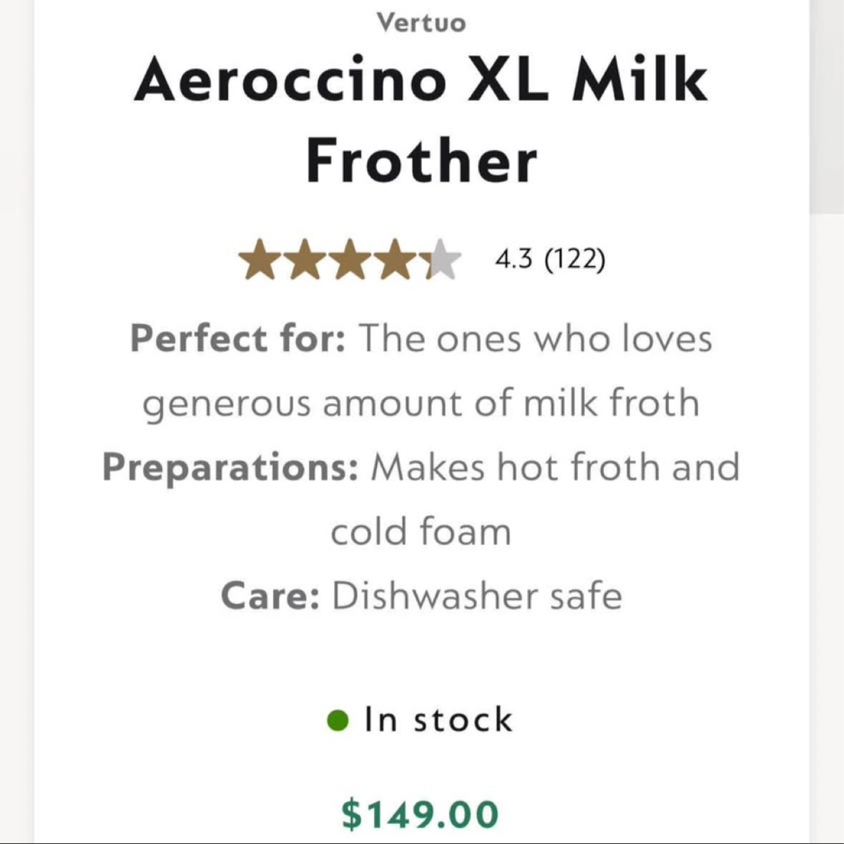
Task: Click the $149.00 price
Action: (421, 815)
